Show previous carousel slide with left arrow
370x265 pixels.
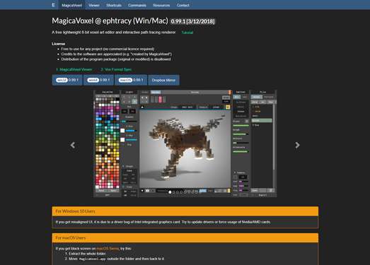click(x=73, y=145)
